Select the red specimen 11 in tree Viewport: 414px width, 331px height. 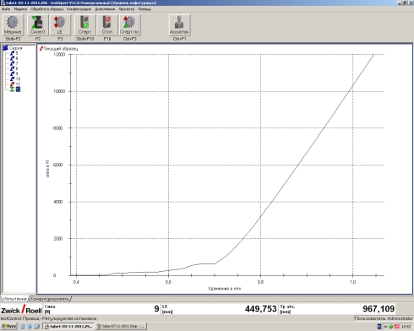(15, 84)
